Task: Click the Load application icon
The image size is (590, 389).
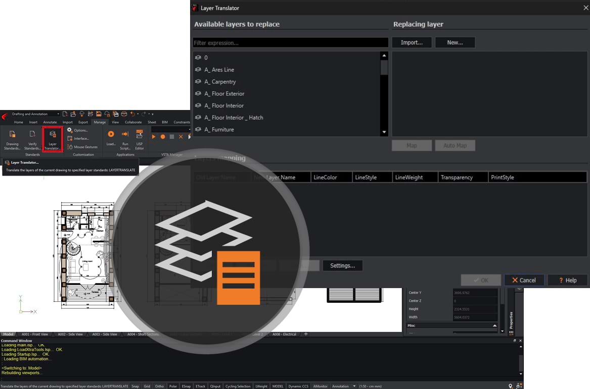Action: (x=111, y=138)
